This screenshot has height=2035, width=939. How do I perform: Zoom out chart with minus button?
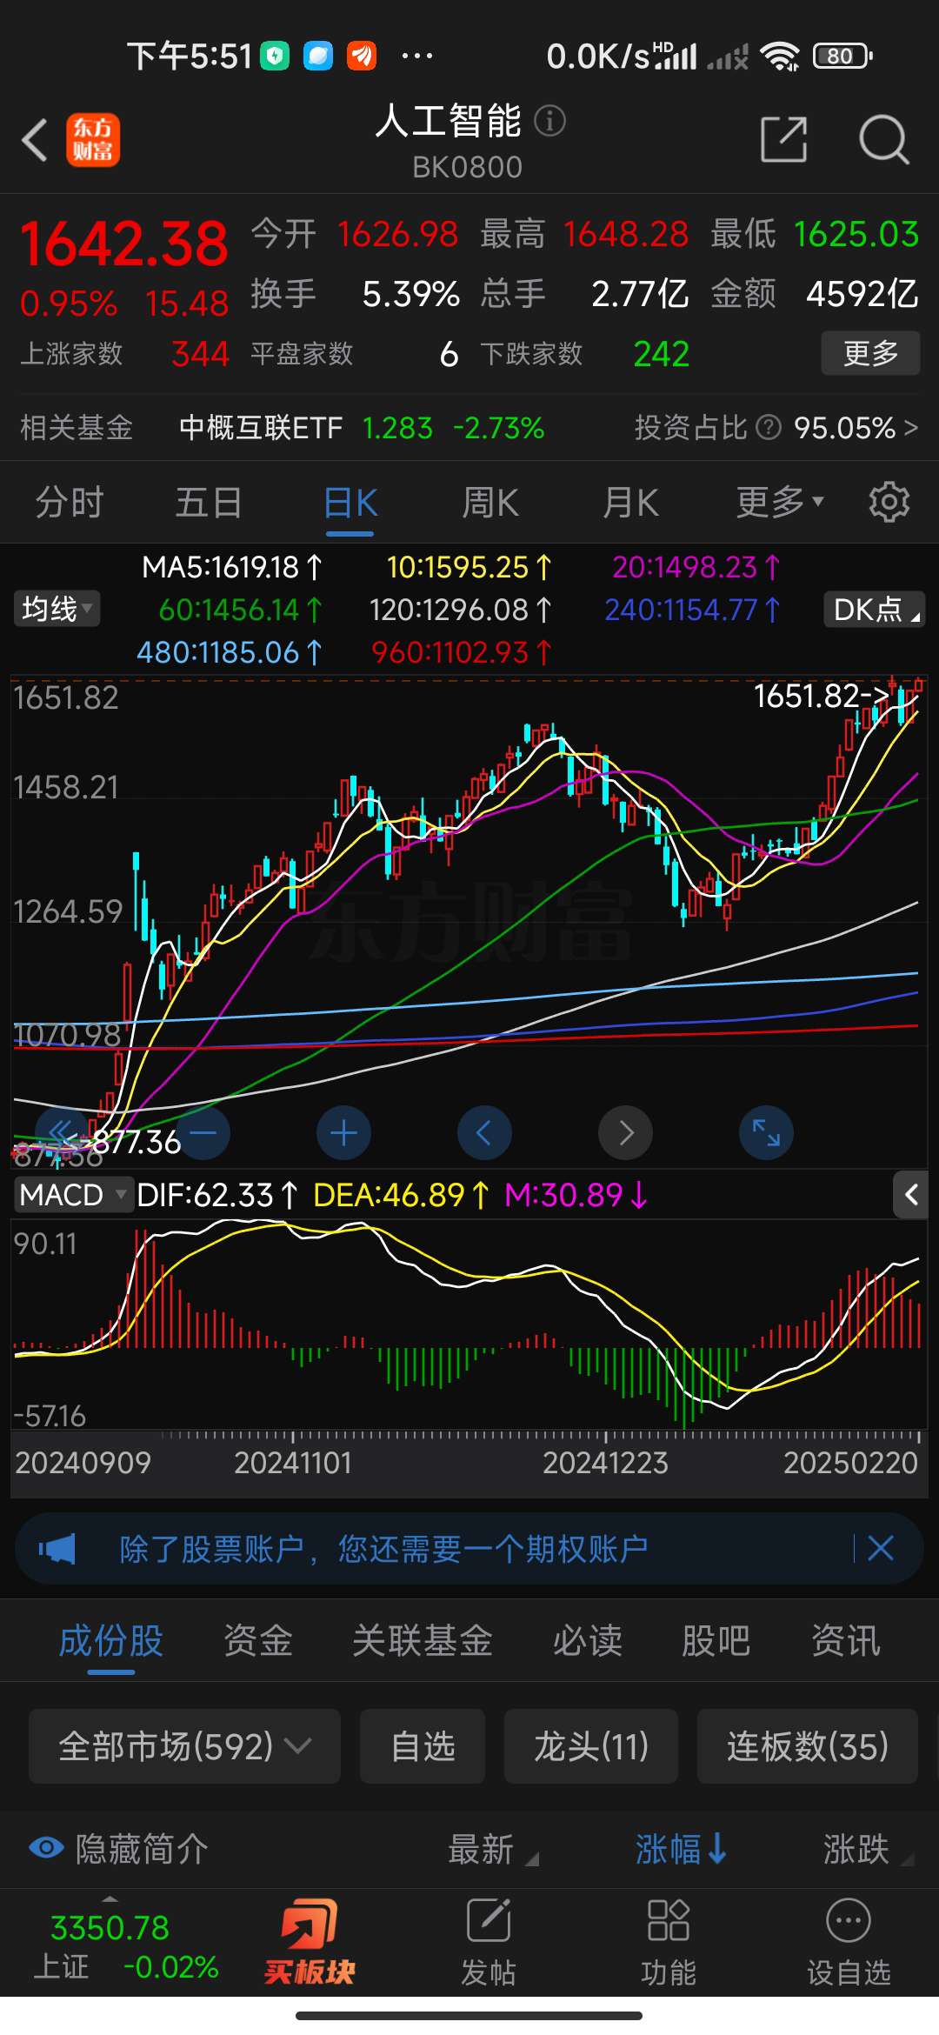pyautogui.click(x=203, y=1132)
